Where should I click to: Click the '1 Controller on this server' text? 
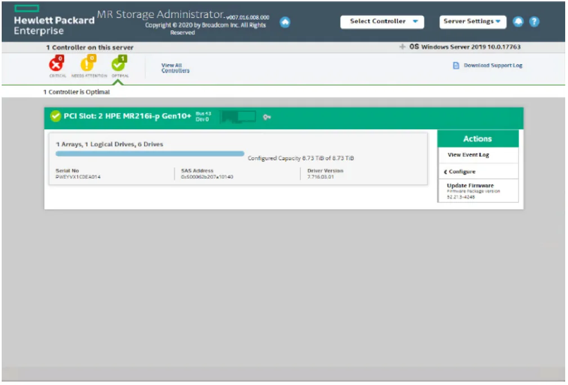[90, 47]
